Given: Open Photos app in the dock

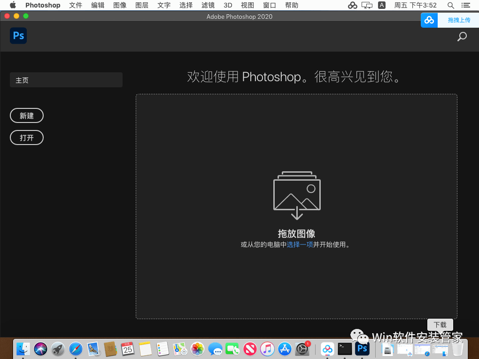Looking at the screenshot, I should (x=197, y=349).
